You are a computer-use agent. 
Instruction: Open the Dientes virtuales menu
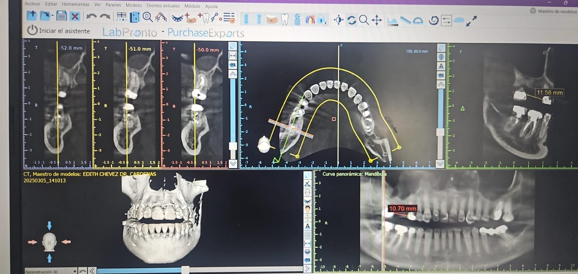tap(163, 5)
